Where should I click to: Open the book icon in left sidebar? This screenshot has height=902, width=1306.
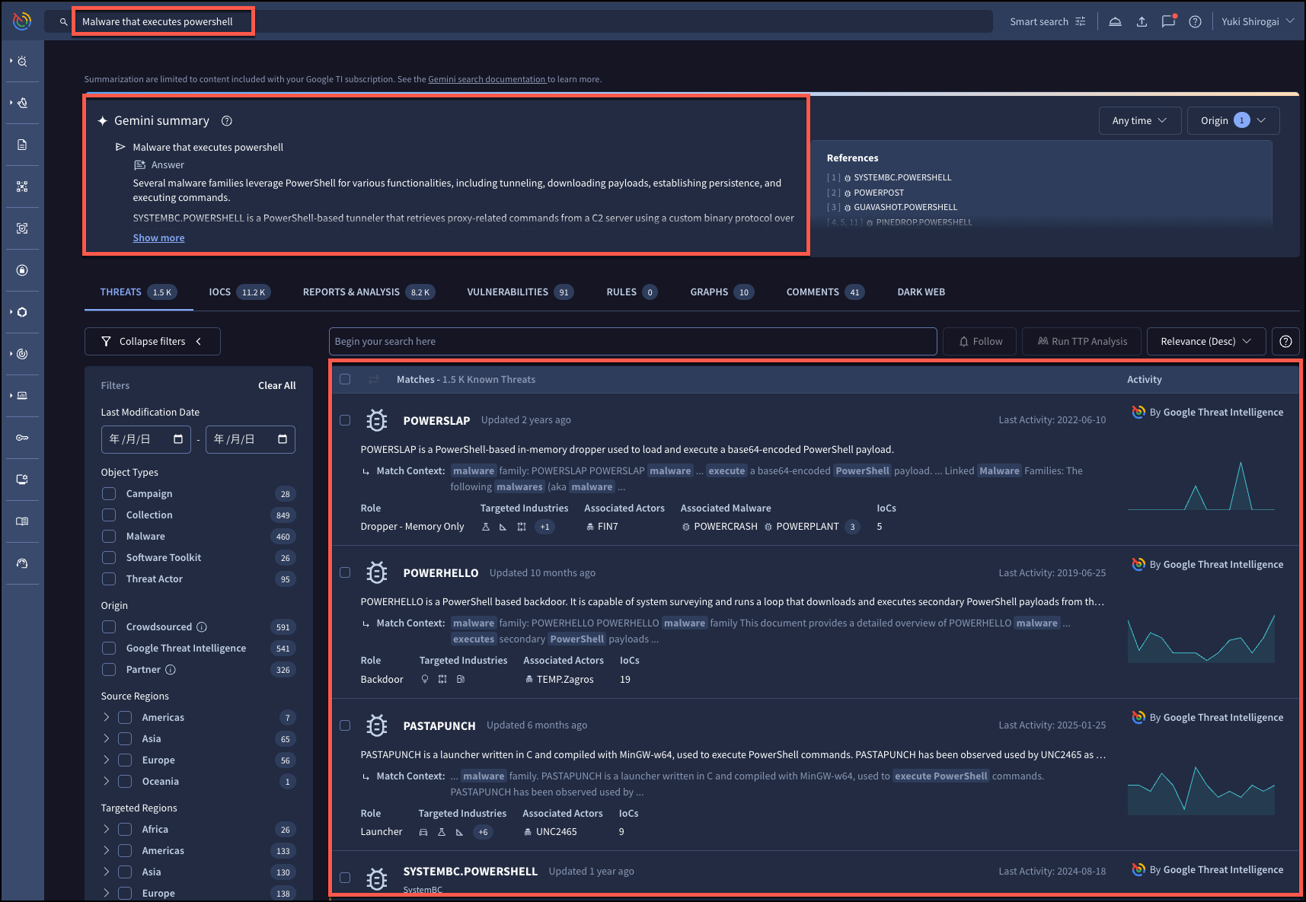(x=22, y=521)
